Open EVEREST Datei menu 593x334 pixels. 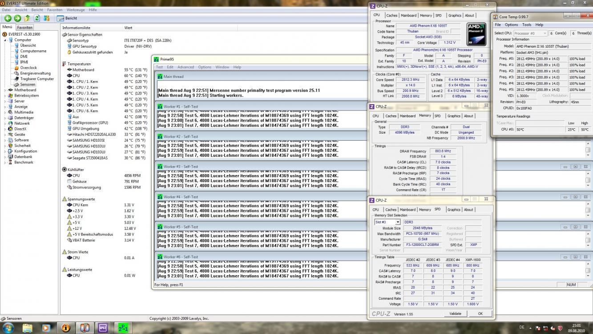click(6, 10)
